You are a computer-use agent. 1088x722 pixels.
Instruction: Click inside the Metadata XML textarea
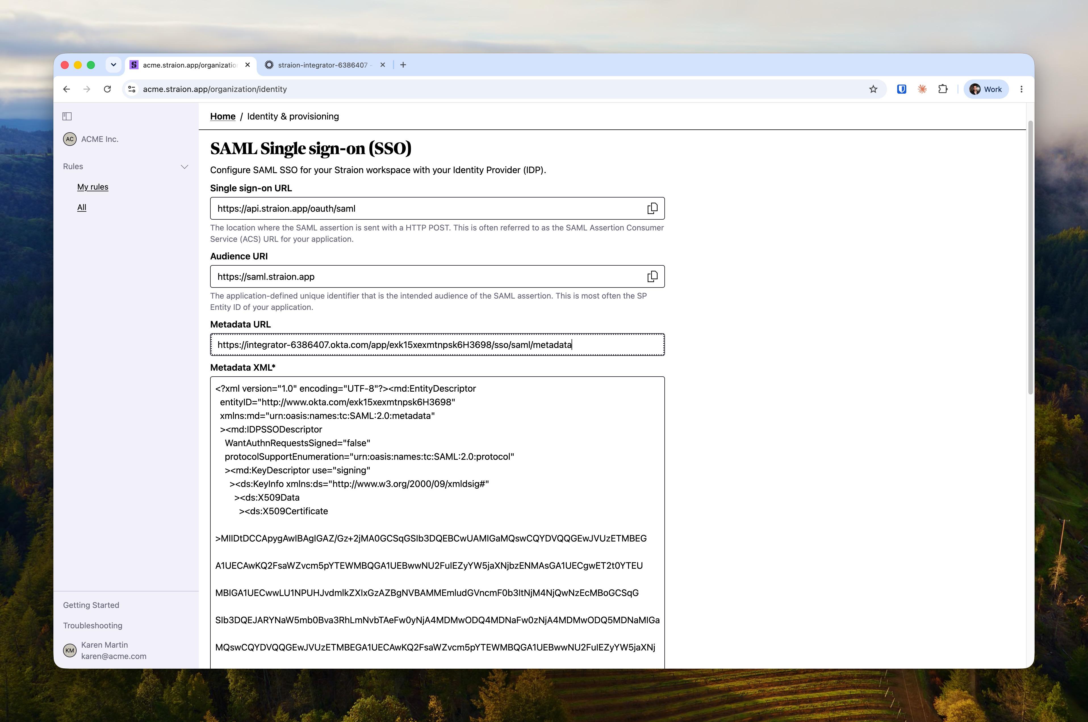coord(437,522)
